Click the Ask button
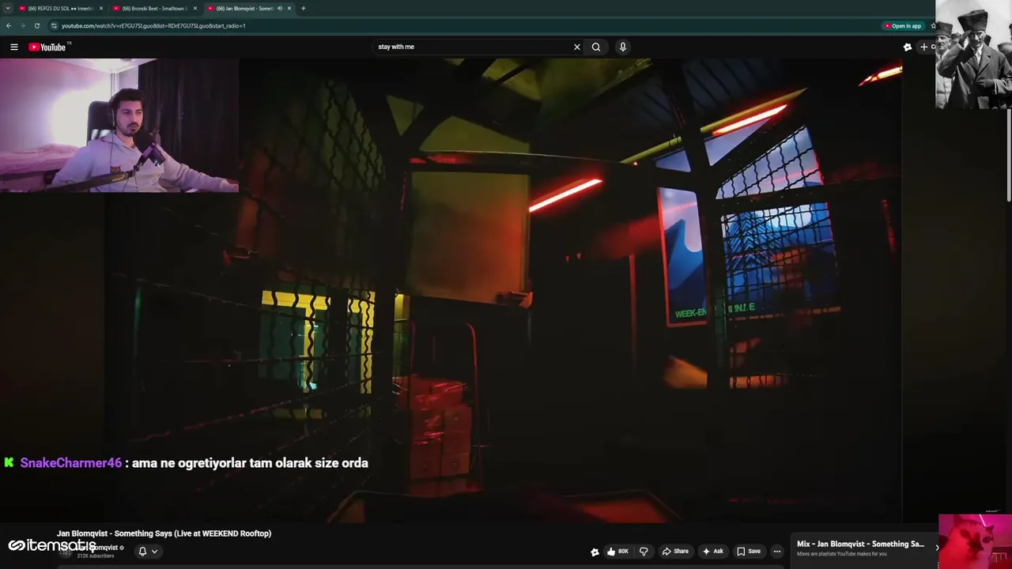The image size is (1012, 569). point(712,552)
